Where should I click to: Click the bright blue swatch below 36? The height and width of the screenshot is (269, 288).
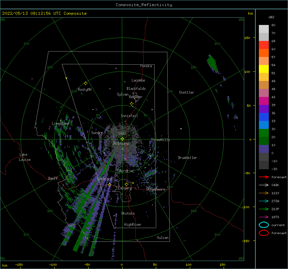[264, 117]
